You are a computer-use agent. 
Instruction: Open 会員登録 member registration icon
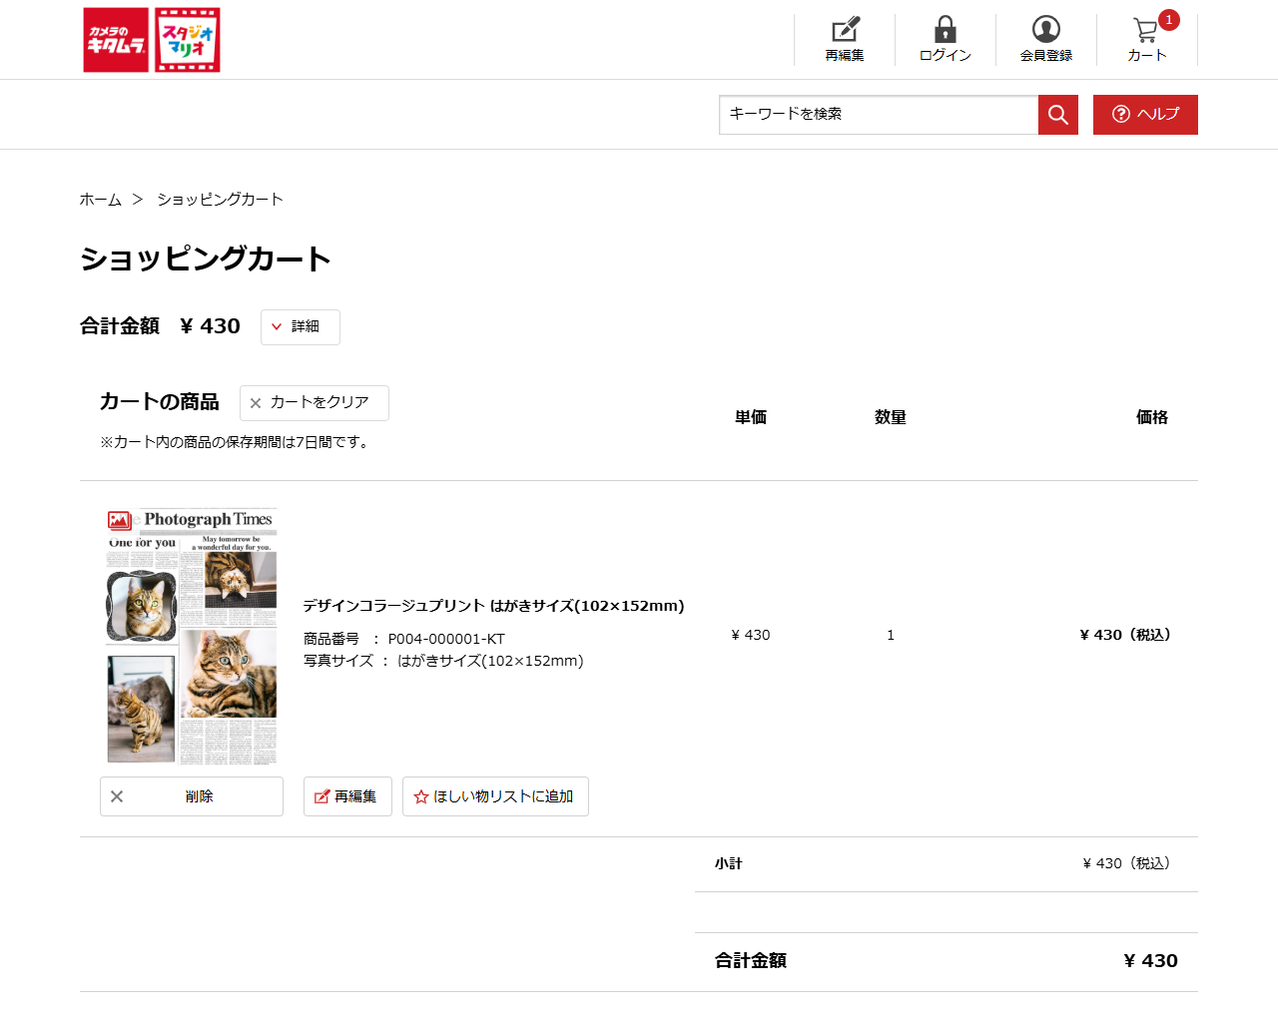point(1044,30)
